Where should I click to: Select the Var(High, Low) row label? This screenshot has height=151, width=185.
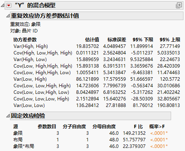click(x=30, y=59)
